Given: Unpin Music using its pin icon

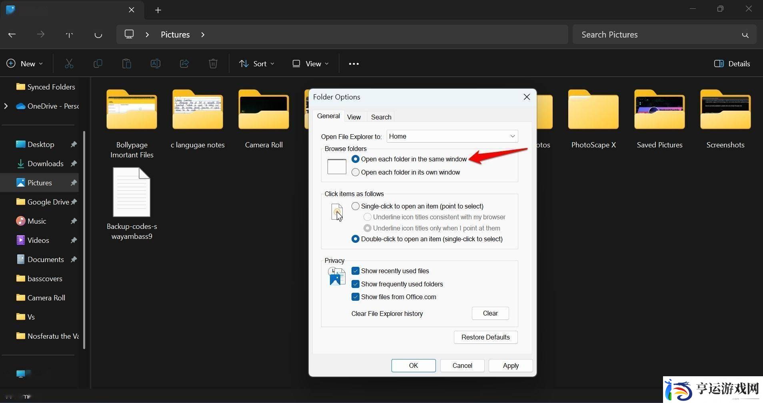Looking at the screenshot, I should coord(74,221).
